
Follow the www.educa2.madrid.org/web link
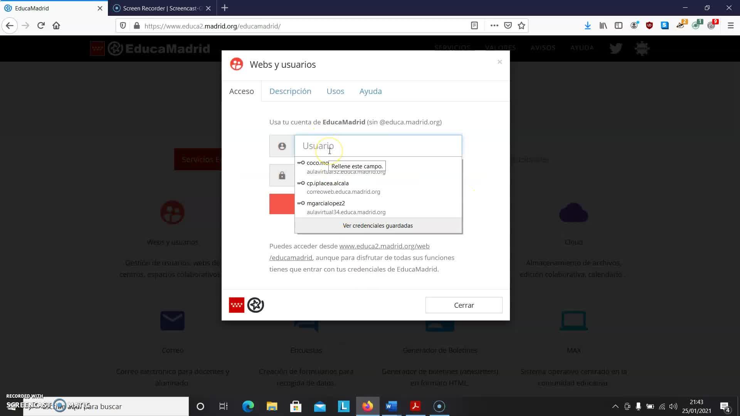[384, 246]
